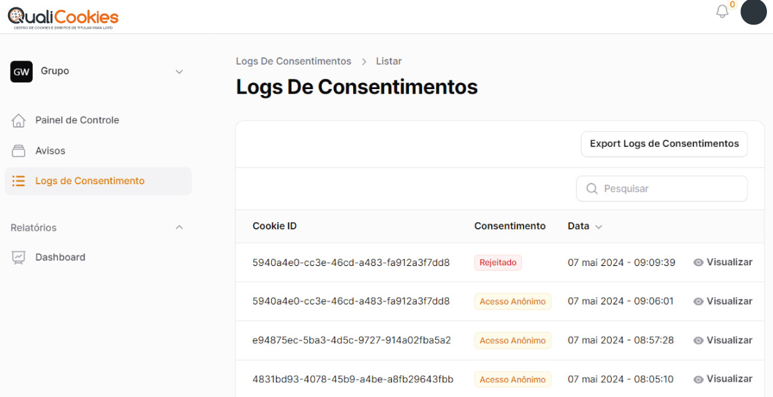The width and height of the screenshot is (773, 397).
Task: Open the user avatar menu
Action: click(754, 12)
